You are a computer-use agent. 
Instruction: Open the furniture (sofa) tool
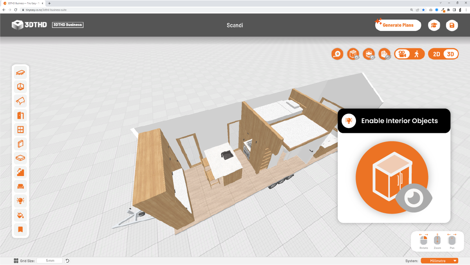[x=20, y=187]
